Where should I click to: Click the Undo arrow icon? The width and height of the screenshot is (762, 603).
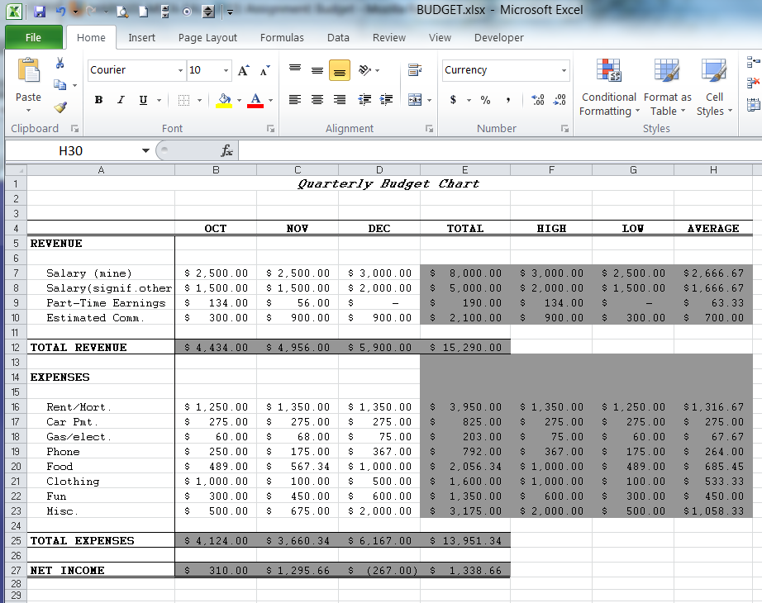[x=61, y=12]
